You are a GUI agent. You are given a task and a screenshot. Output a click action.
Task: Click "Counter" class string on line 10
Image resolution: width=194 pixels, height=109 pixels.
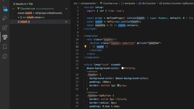pos(109,39)
